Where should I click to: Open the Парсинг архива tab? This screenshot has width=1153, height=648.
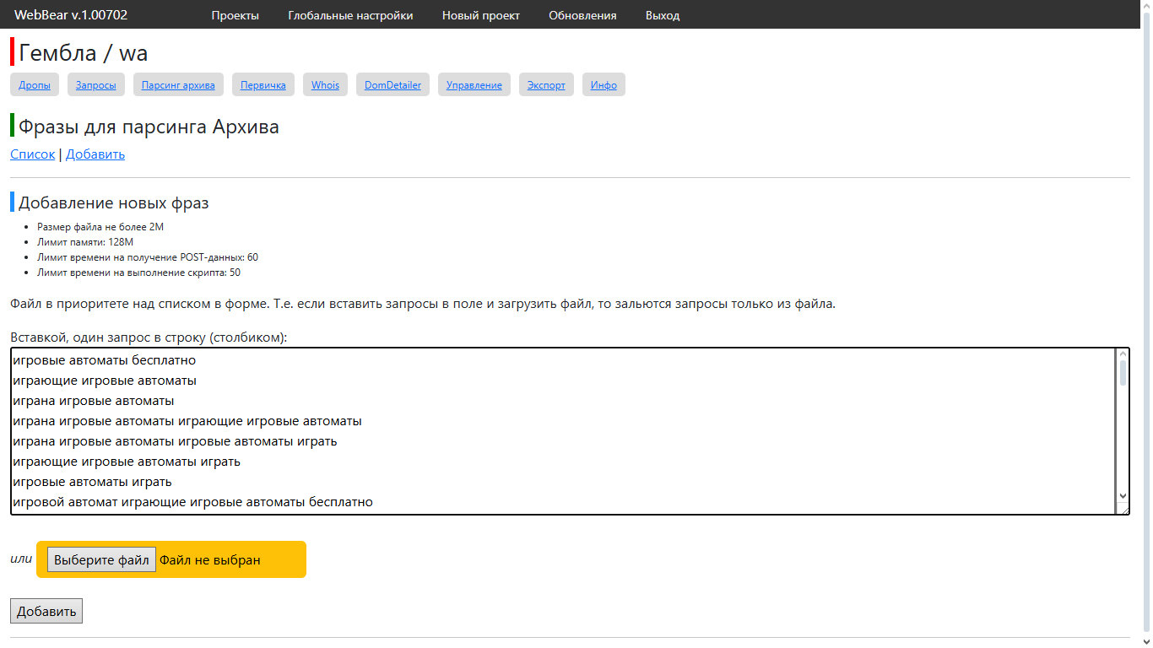pos(178,85)
